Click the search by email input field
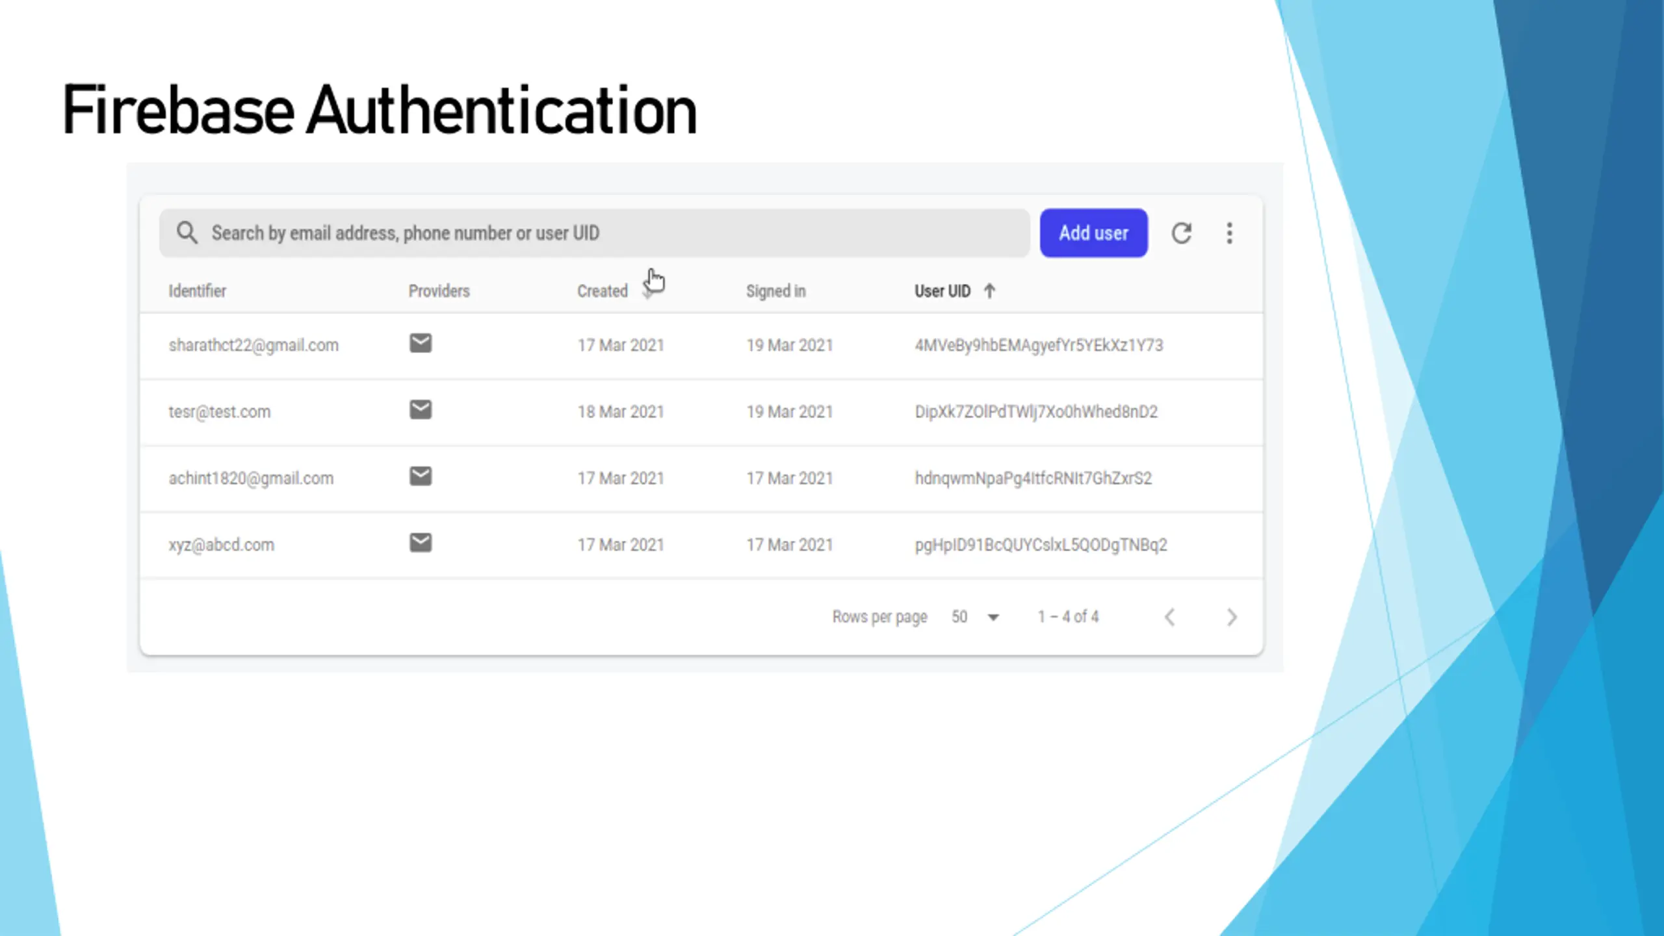 pyautogui.click(x=585, y=233)
